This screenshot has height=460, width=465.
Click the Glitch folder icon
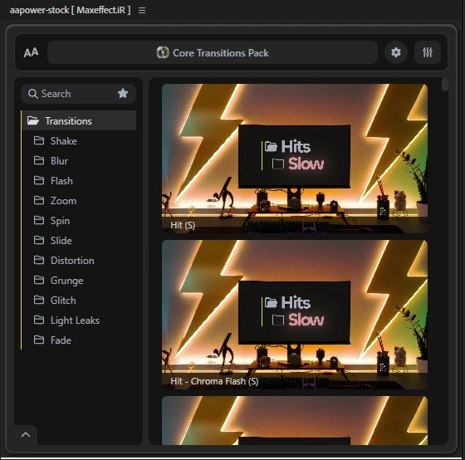39,300
